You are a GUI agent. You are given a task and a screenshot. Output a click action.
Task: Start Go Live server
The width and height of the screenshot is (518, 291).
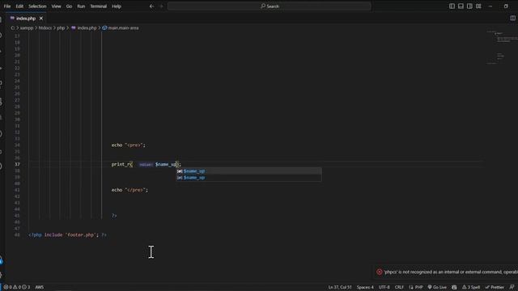coord(437,287)
